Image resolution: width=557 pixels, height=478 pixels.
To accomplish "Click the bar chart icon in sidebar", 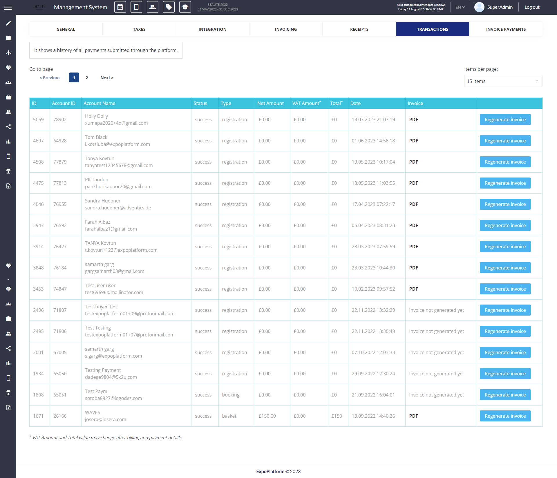I will coord(8,142).
